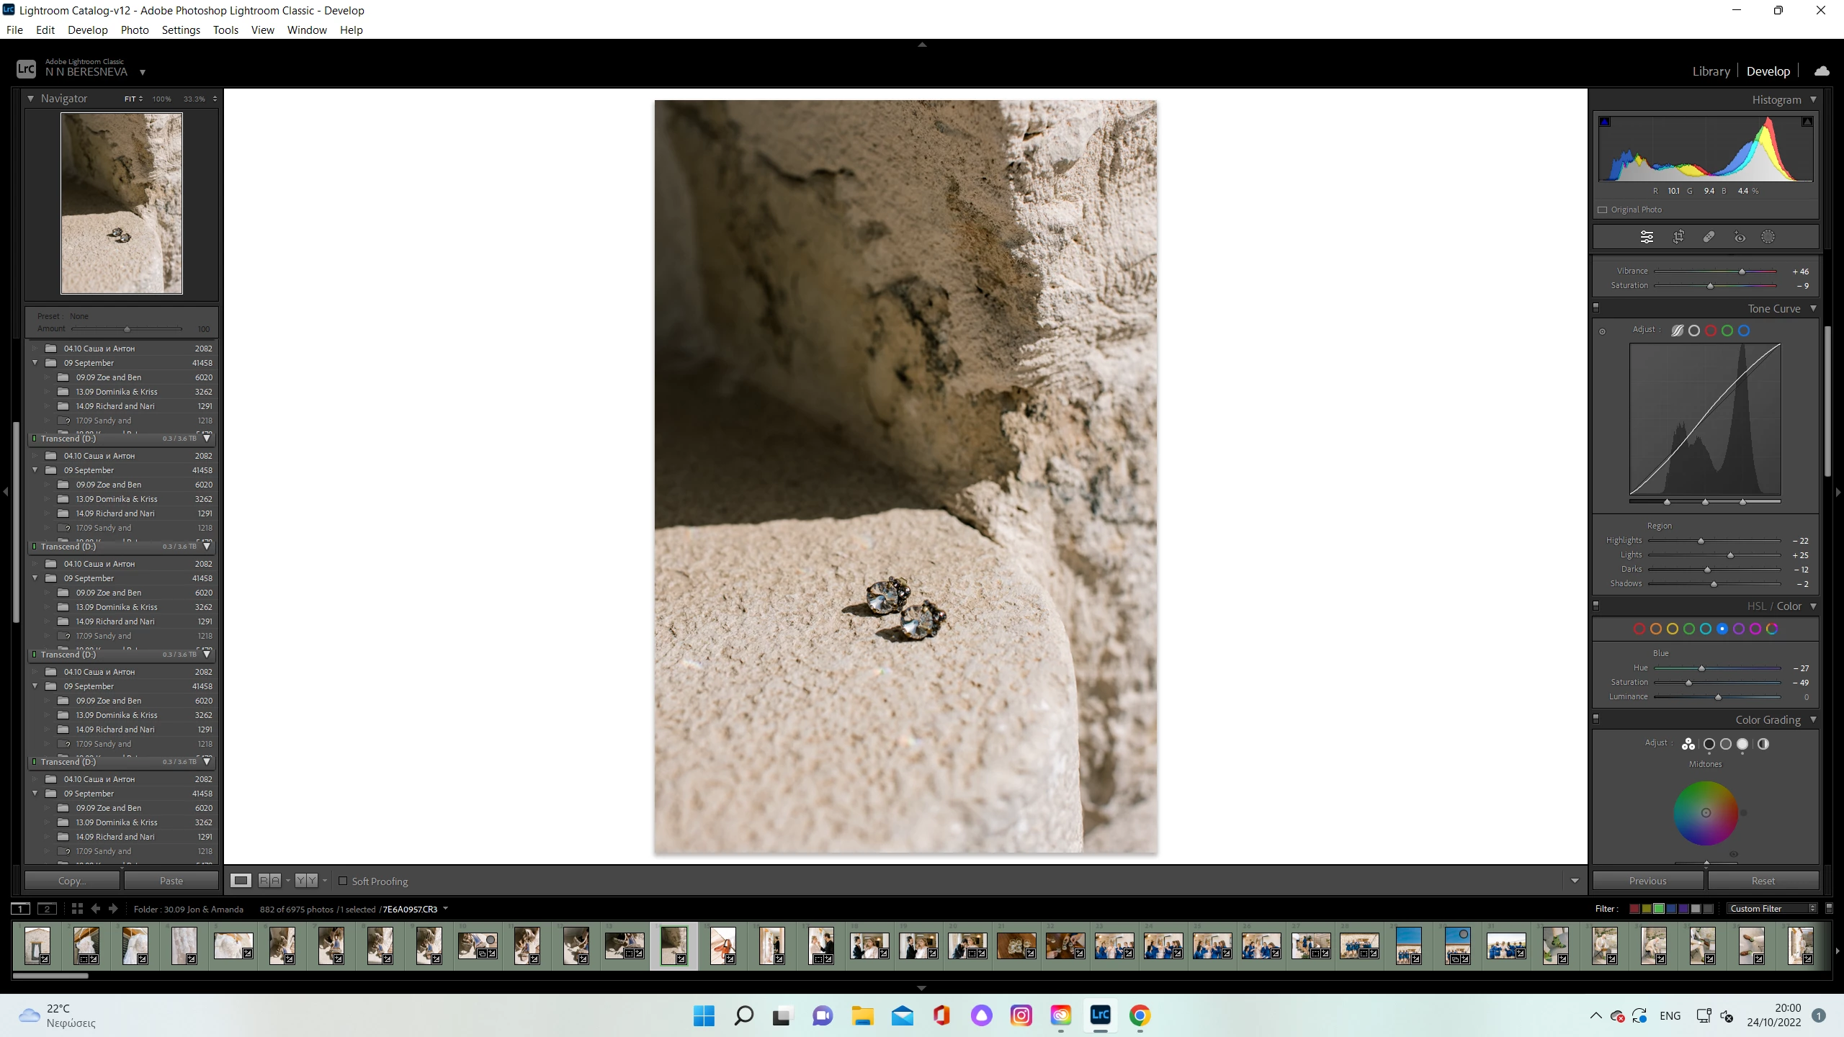The image size is (1844, 1037).
Task: Click the Reset button
Action: pyautogui.click(x=1763, y=881)
